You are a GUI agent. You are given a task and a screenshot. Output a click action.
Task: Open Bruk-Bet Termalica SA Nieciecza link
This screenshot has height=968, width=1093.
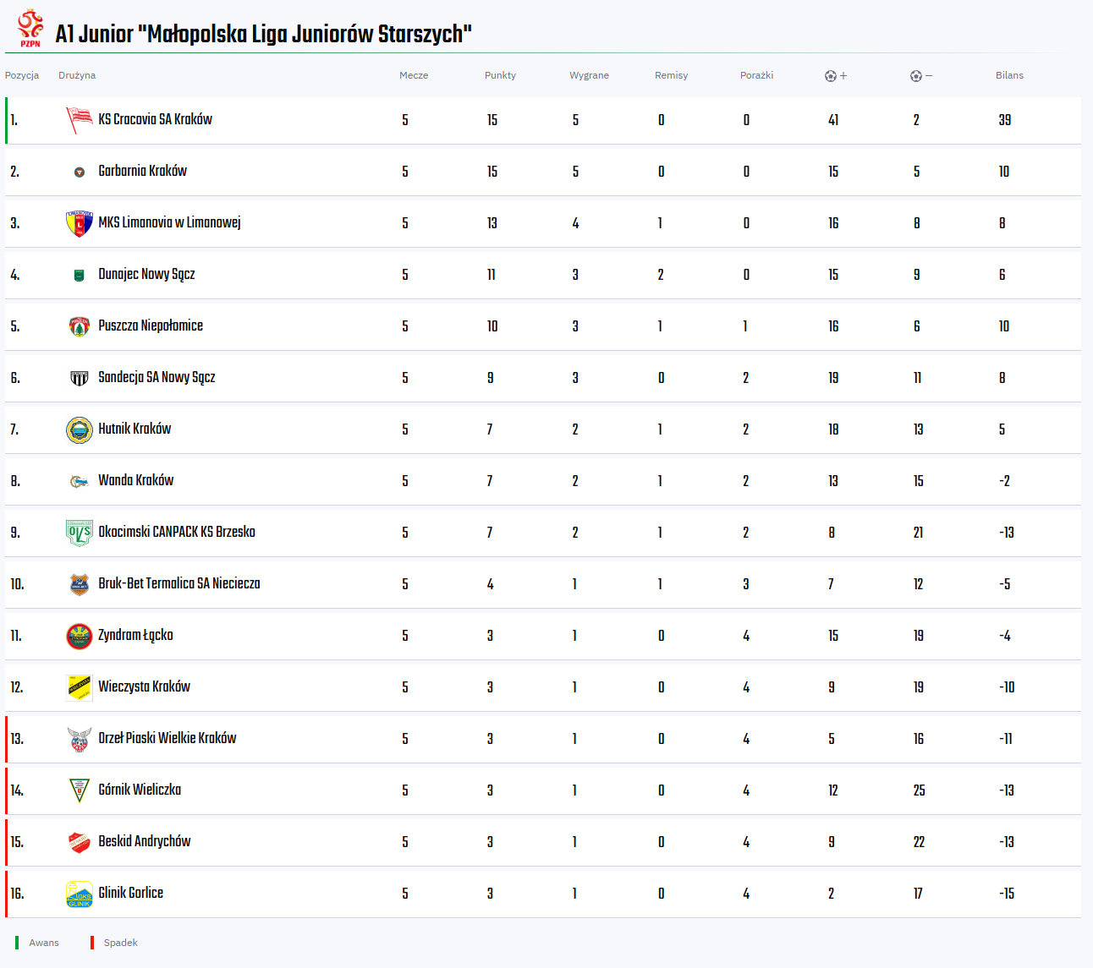pos(179,583)
